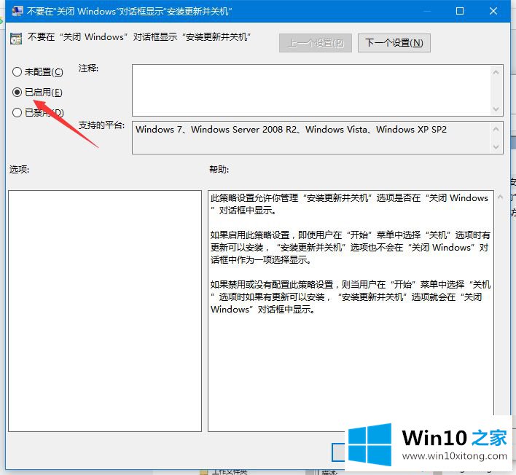Click the '帮助:' label

point(219,170)
